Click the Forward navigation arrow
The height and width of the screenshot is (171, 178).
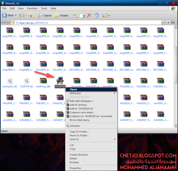pos(21,15)
